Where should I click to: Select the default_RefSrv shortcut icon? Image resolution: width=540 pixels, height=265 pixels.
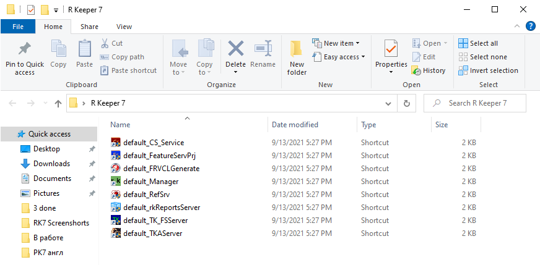pyautogui.click(x=115, y=195)
